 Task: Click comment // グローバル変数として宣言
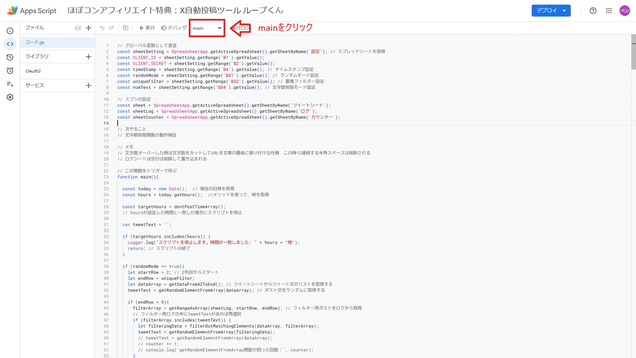coord(147,46)
